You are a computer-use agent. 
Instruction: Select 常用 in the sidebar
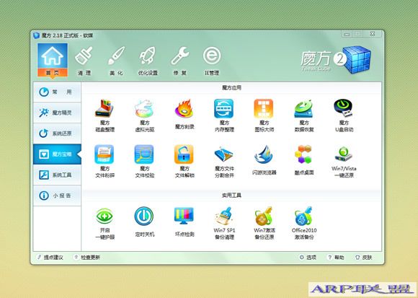click(57, 92)
